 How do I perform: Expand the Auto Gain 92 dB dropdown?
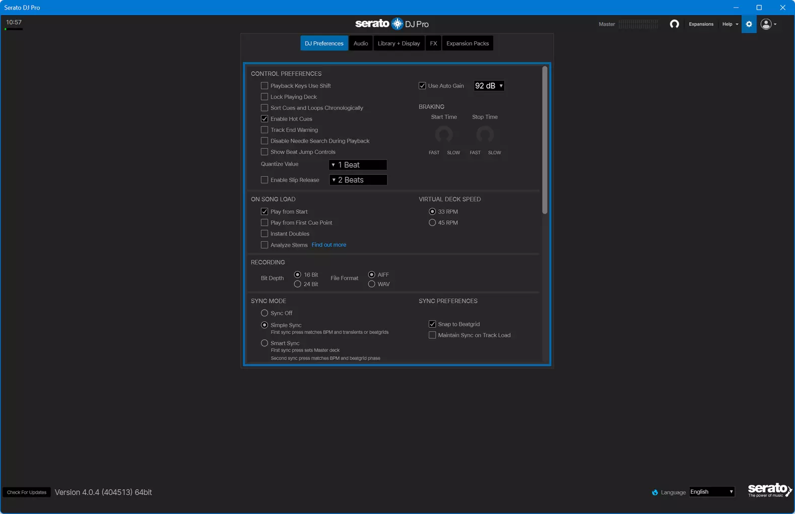(x=489, y=86)
